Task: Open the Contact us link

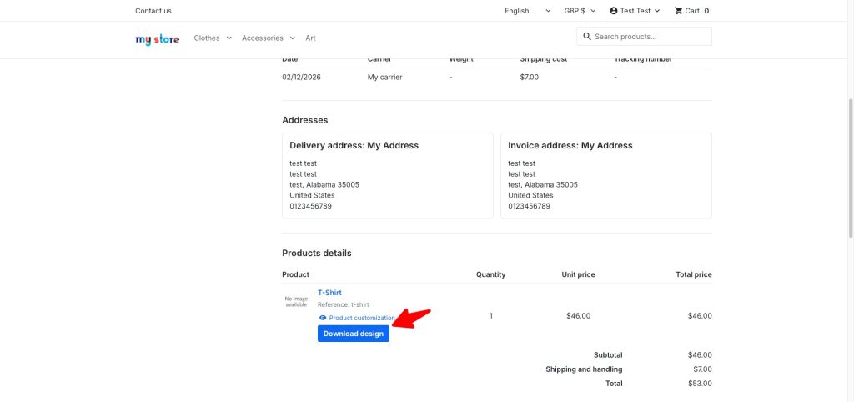Action: pyautogui.click(x=153, y=11)
